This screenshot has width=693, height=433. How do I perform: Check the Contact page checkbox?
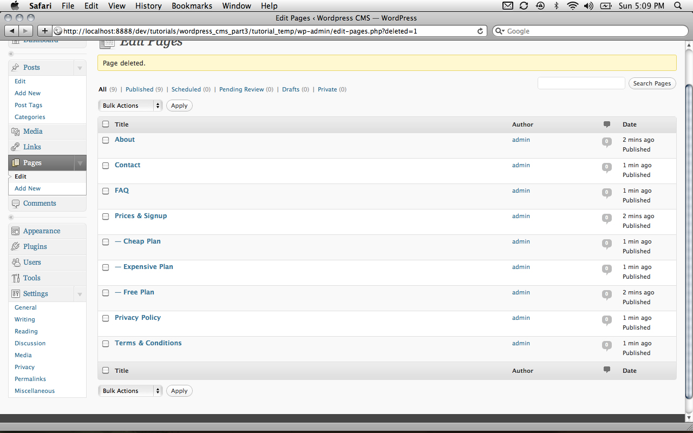pos(106,166)
